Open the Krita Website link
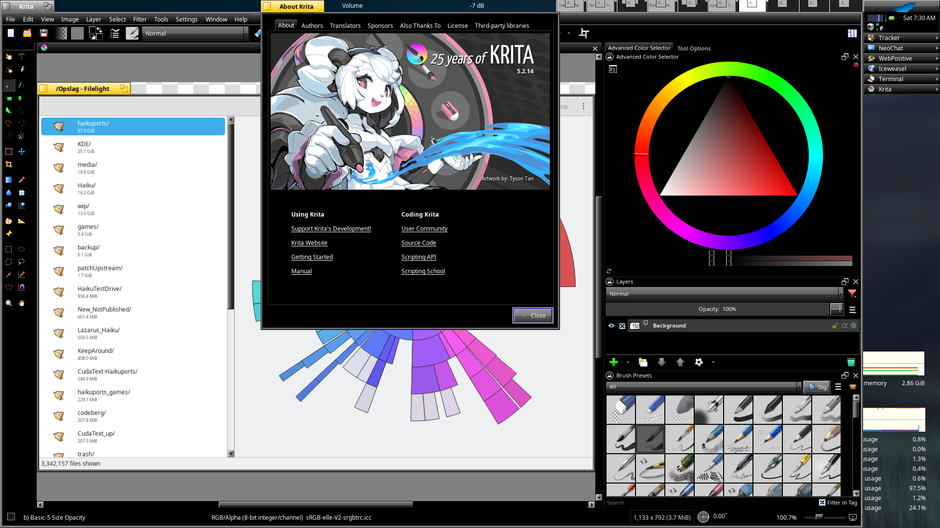 tap(309, 243)
